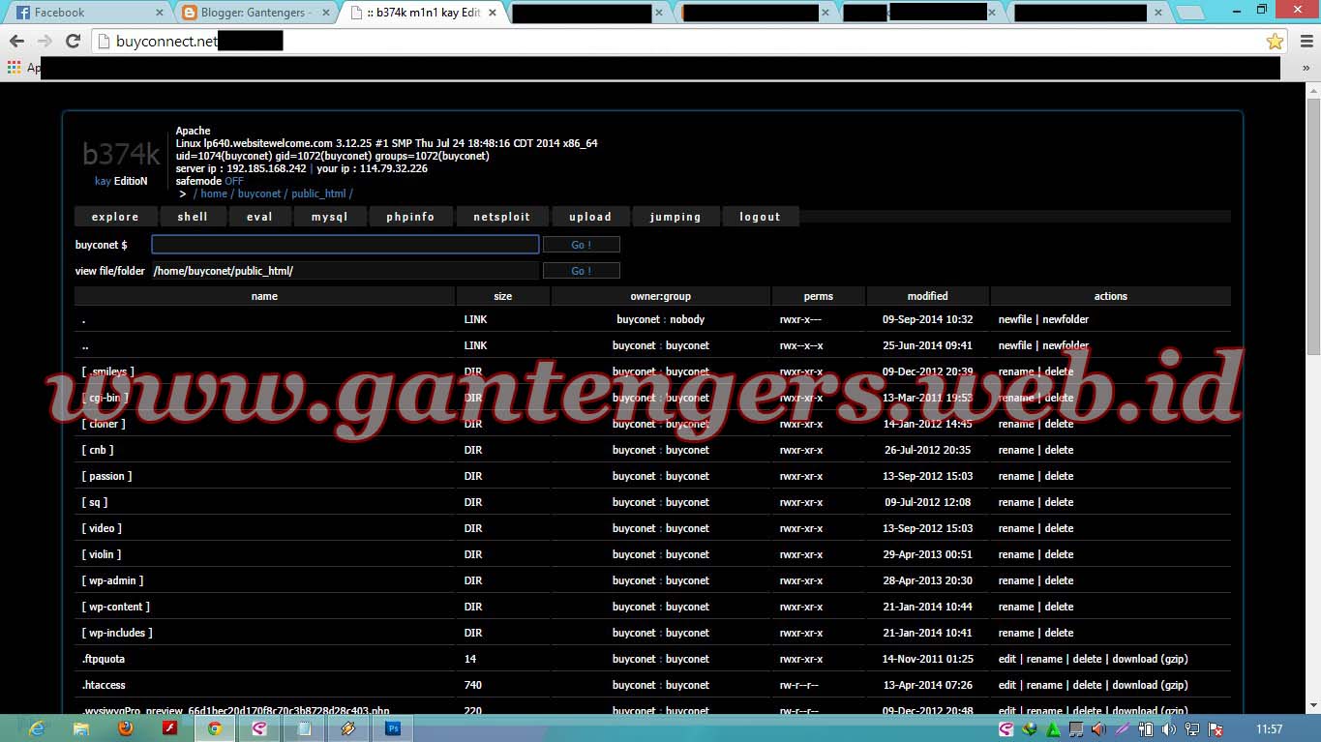Screen dimensions: 1321x742
Task: Open Notepad from the taskbar
Action: [x=305, y=727]
